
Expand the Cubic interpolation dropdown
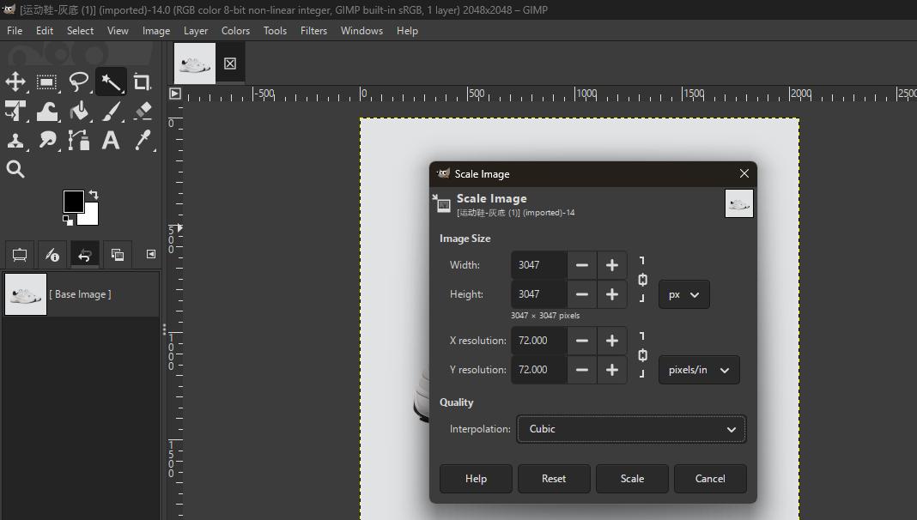pyautogui.click(x=631, y=429)
